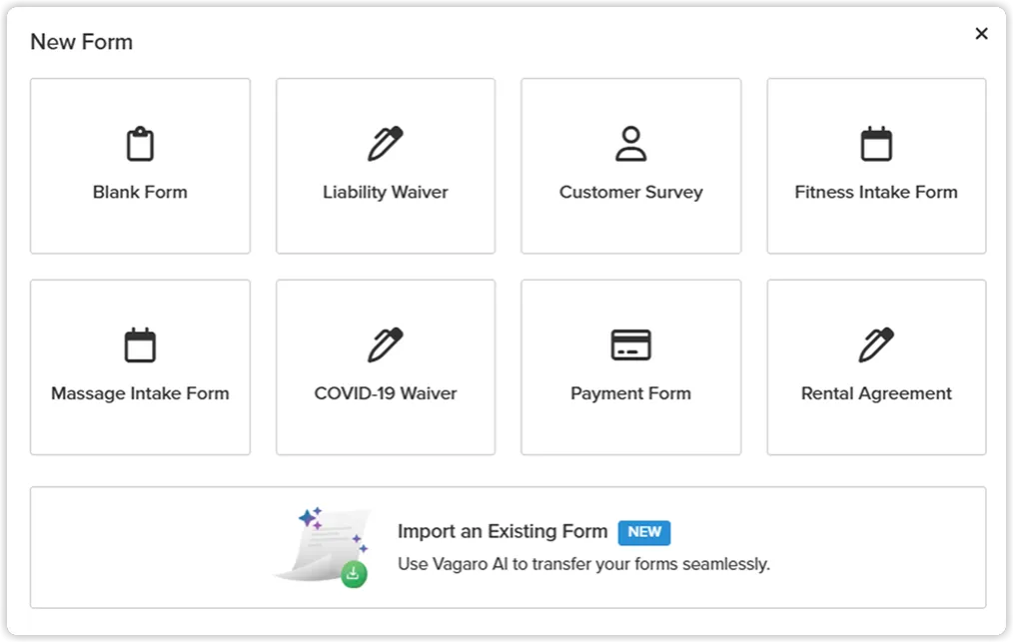This screenshot has height=643, width=1014.
Task: Click the pen icon above Liability Waiver
Action: tap(385, 144)
